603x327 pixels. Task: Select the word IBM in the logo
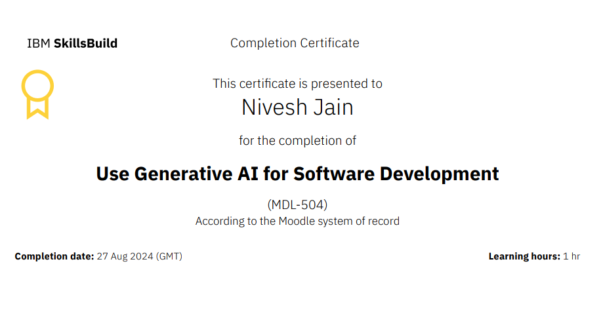click(x=38, y=44)
